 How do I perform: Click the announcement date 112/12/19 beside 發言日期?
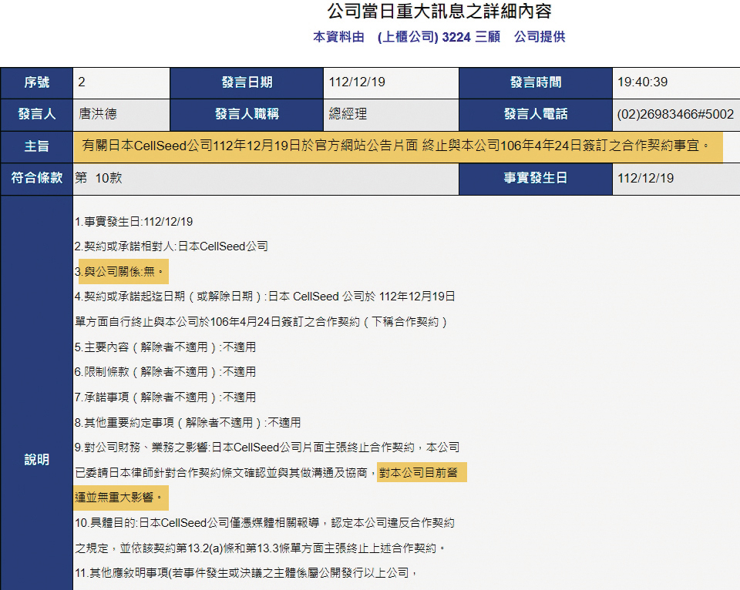coord(357,82)
